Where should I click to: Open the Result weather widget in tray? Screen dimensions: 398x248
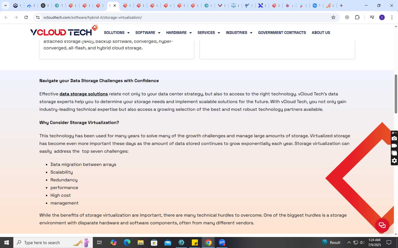[331, 242]
